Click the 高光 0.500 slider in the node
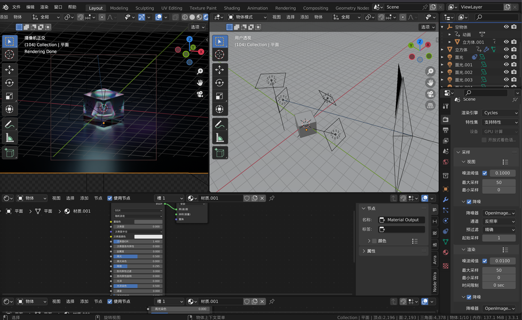The width and height of the screenshot is (522, 320). click(x=138, y=256)
